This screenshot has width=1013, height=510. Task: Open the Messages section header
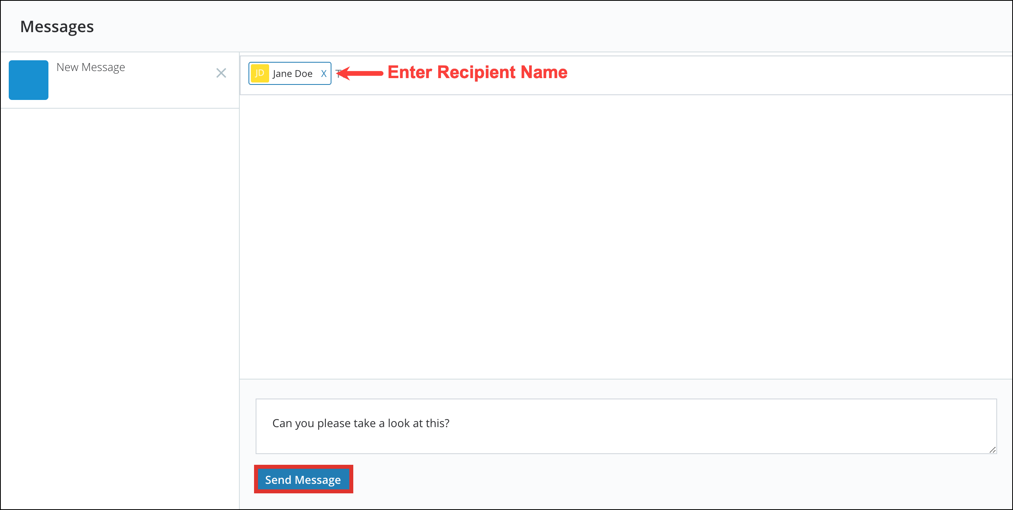click(x=57, y=26)
